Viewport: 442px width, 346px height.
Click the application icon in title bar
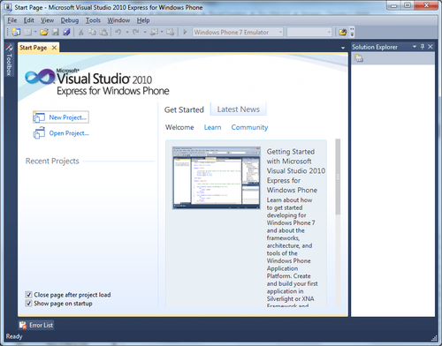8,7
